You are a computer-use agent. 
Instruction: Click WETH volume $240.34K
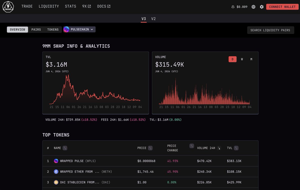click(204, 172)
